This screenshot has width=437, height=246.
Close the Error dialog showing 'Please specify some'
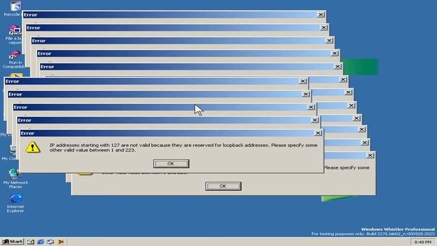tap(370, 155)
